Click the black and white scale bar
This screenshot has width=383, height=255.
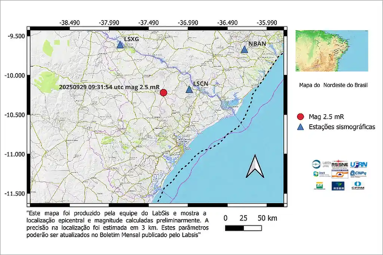click(243, 228)
